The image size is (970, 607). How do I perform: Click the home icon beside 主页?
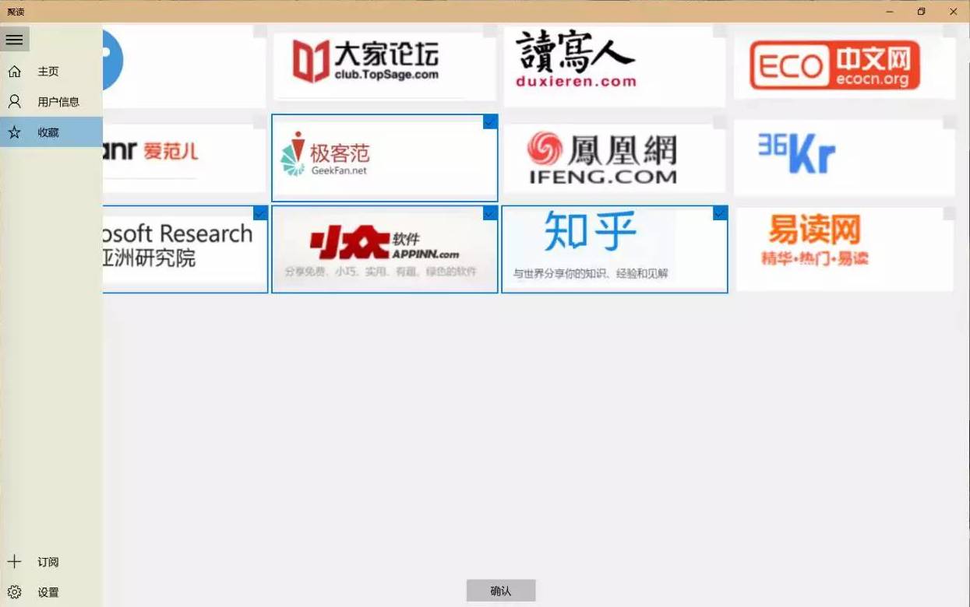click(14, 72)
